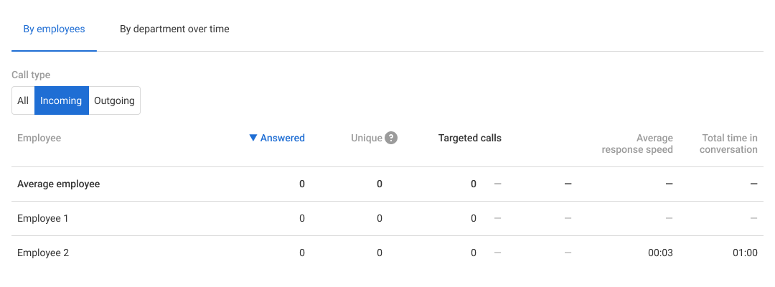
Task: Click the Targeted calls column header
Action: tap(469, 138)
